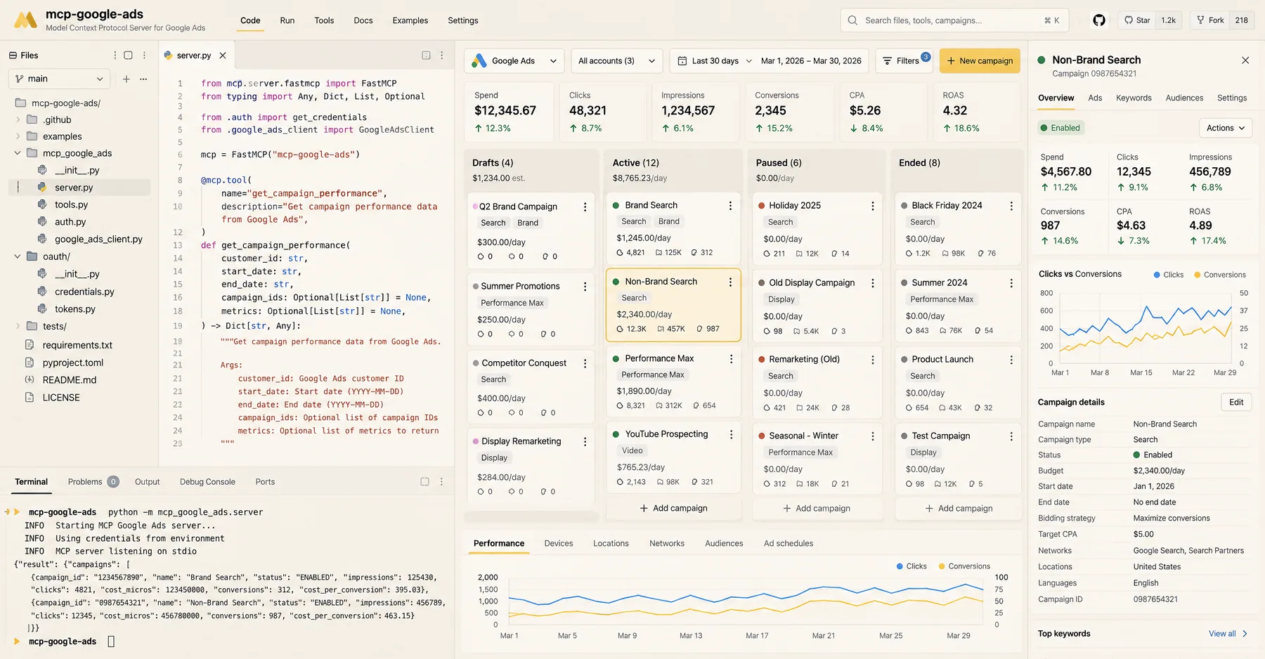1265x659 pixels.
Task: Open the Run menu tab
Action: (287, 20)
